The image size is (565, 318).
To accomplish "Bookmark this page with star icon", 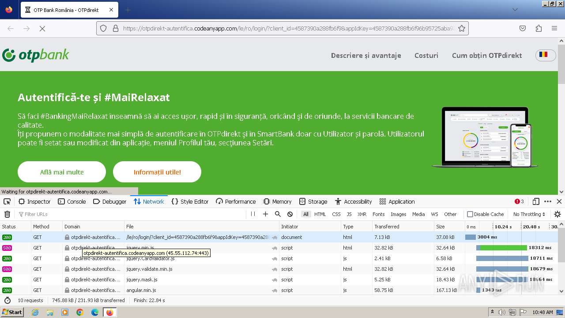I will coord(462,28).
